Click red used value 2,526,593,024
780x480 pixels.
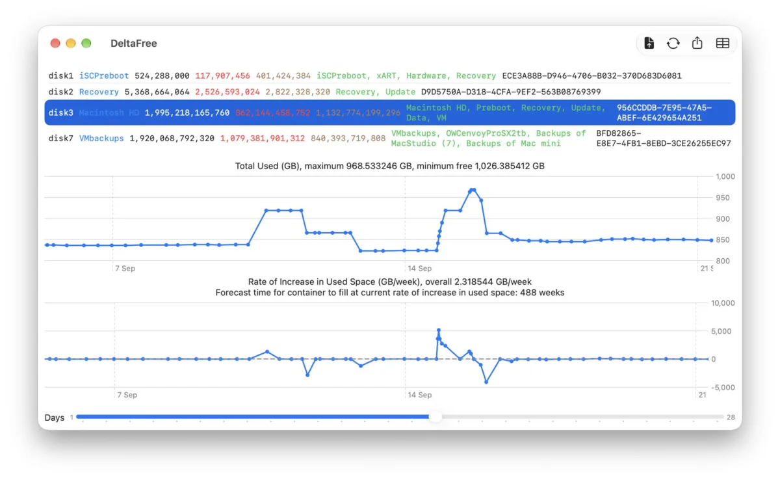click(227, 92)
